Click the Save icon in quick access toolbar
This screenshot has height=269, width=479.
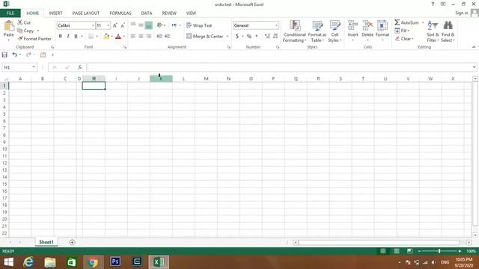tap(4, 55)
